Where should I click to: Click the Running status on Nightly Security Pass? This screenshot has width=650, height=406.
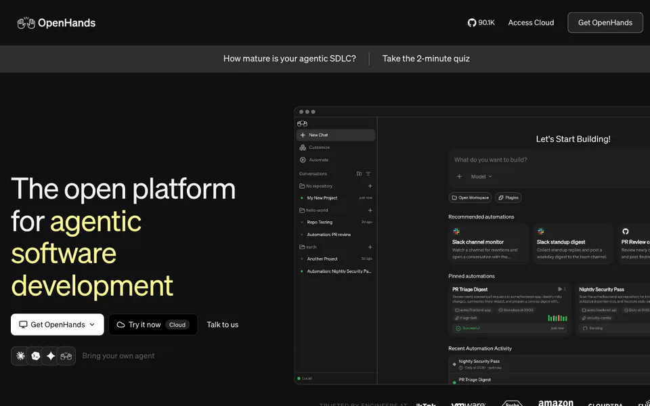pos(593,328)
